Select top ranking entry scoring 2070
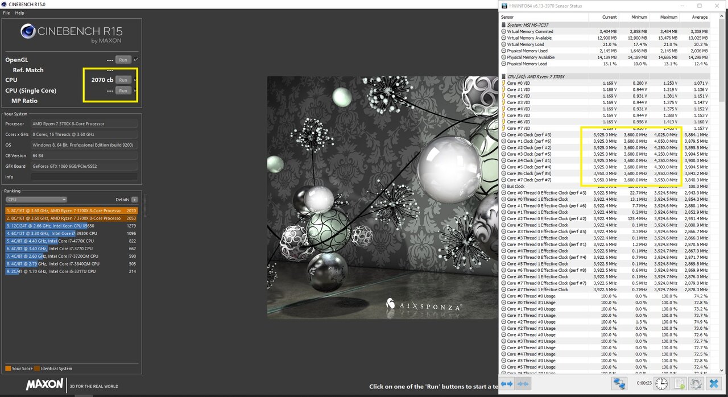This screenshot has width=728, height=397. point(71,210)
